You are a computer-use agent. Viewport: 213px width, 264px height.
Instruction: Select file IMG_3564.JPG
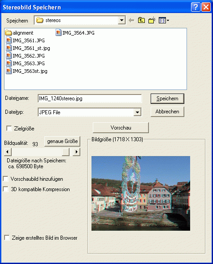75,33
